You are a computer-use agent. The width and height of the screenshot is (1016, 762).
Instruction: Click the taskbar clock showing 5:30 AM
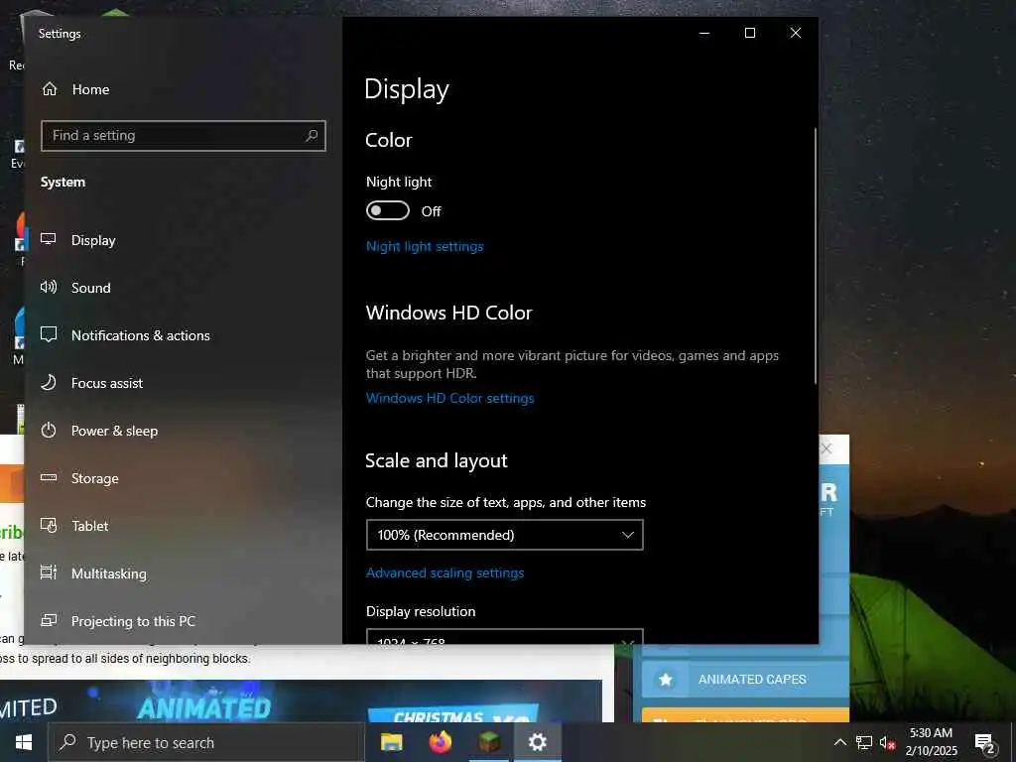coord(931,742)
